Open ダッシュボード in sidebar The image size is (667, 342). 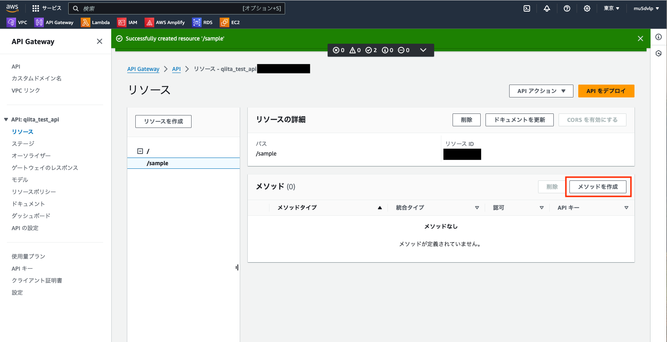pos(31,216)
